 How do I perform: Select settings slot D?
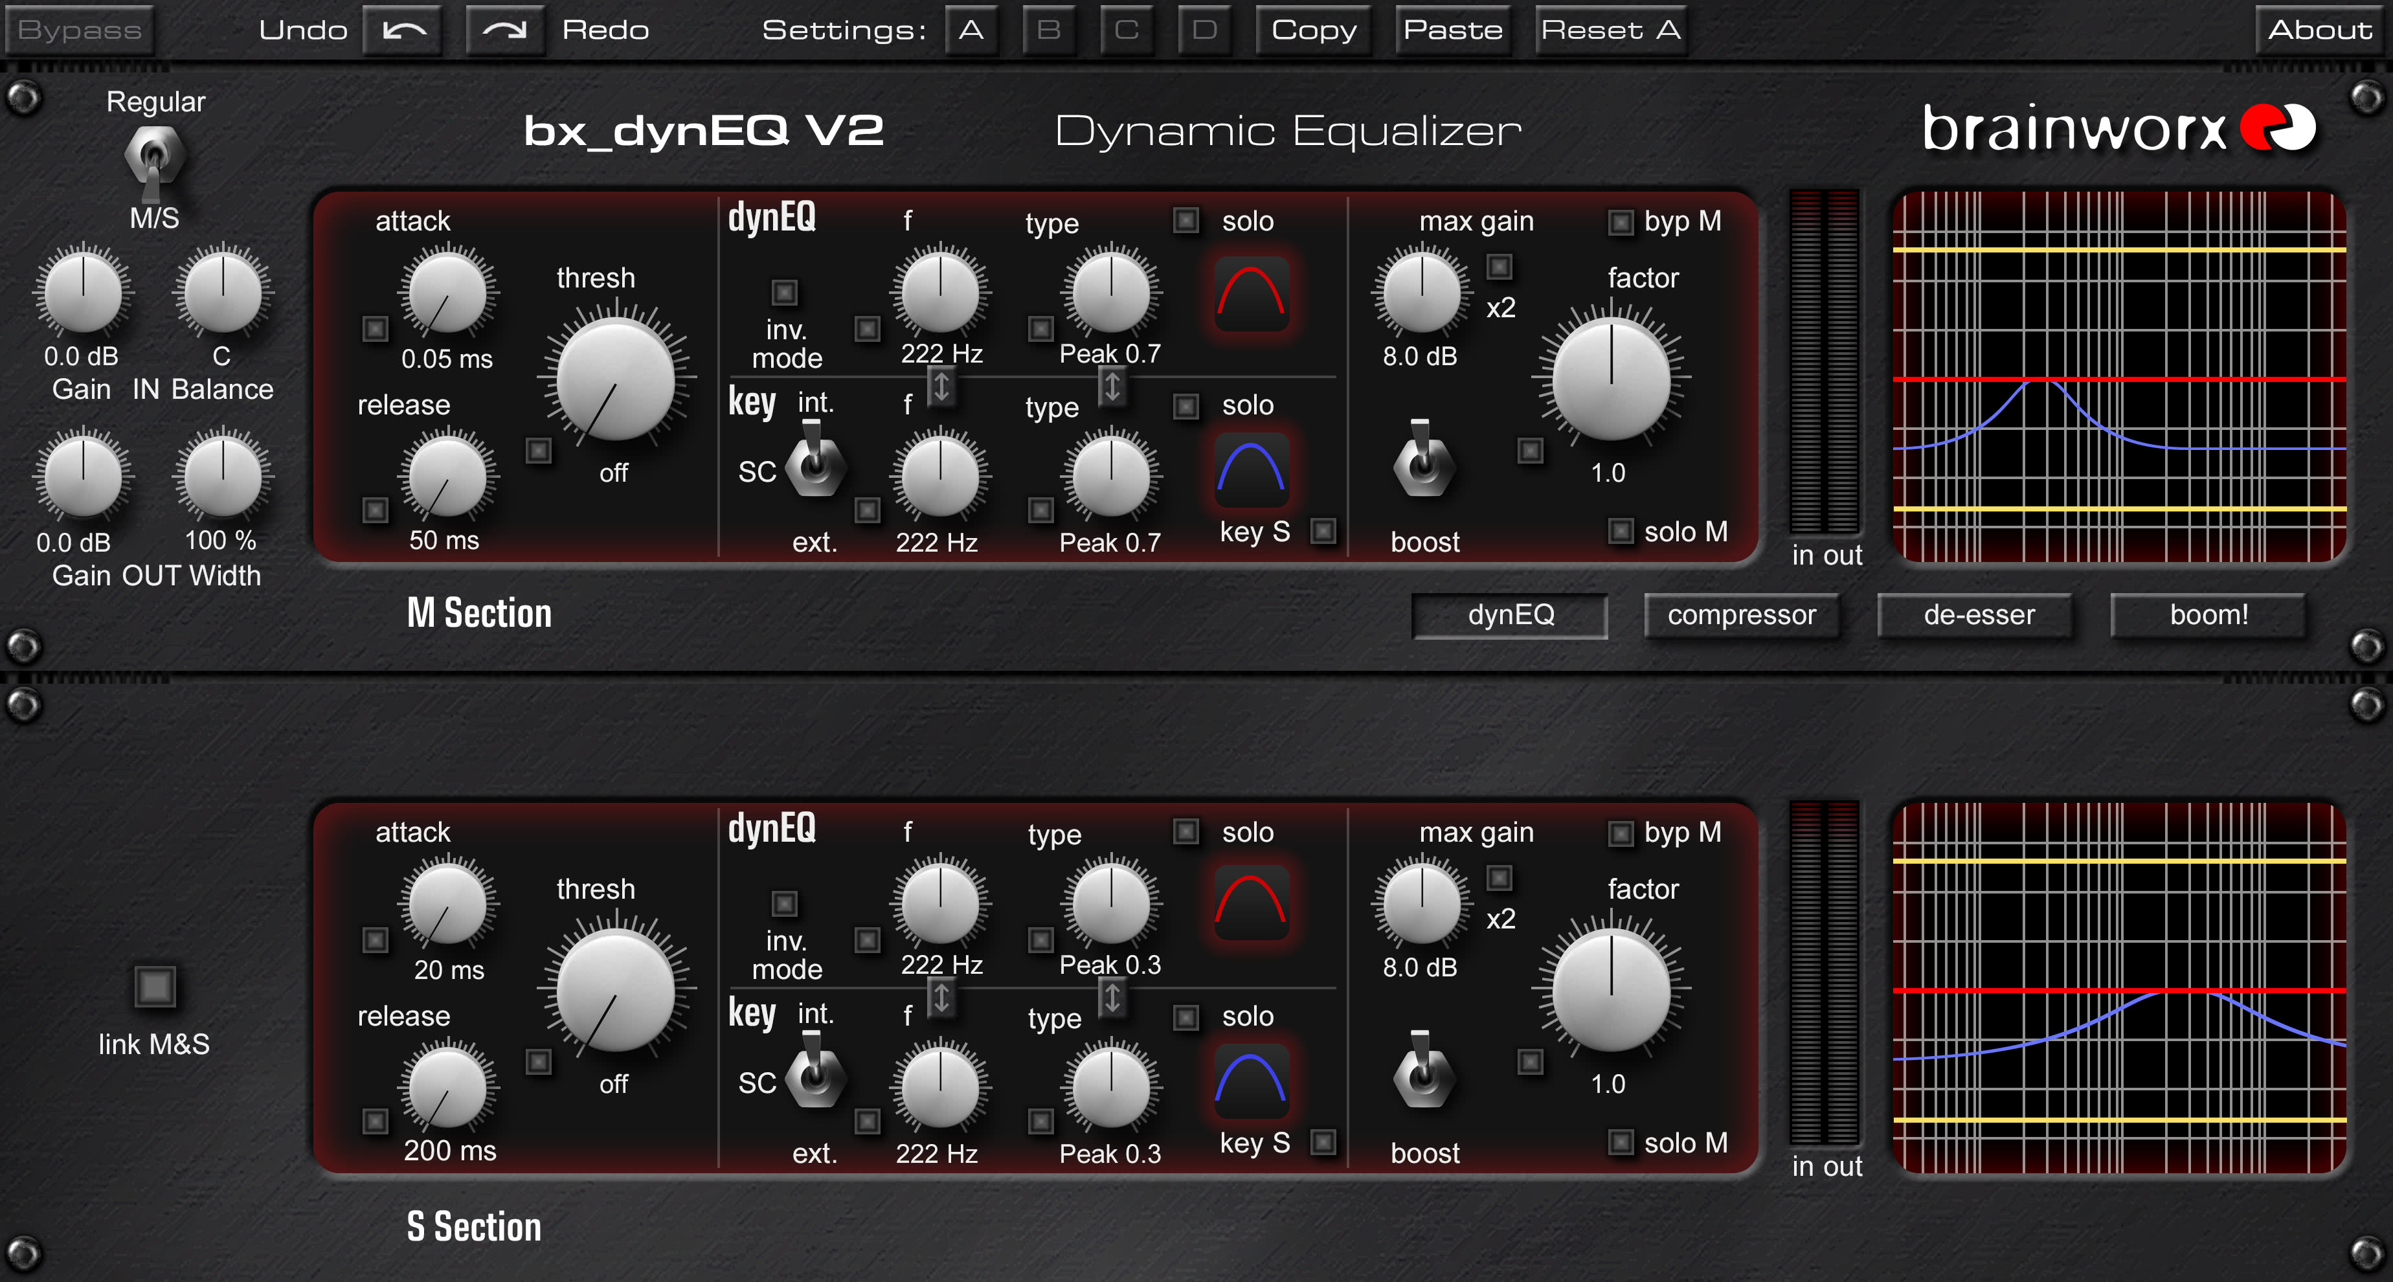coord(1205,30)
